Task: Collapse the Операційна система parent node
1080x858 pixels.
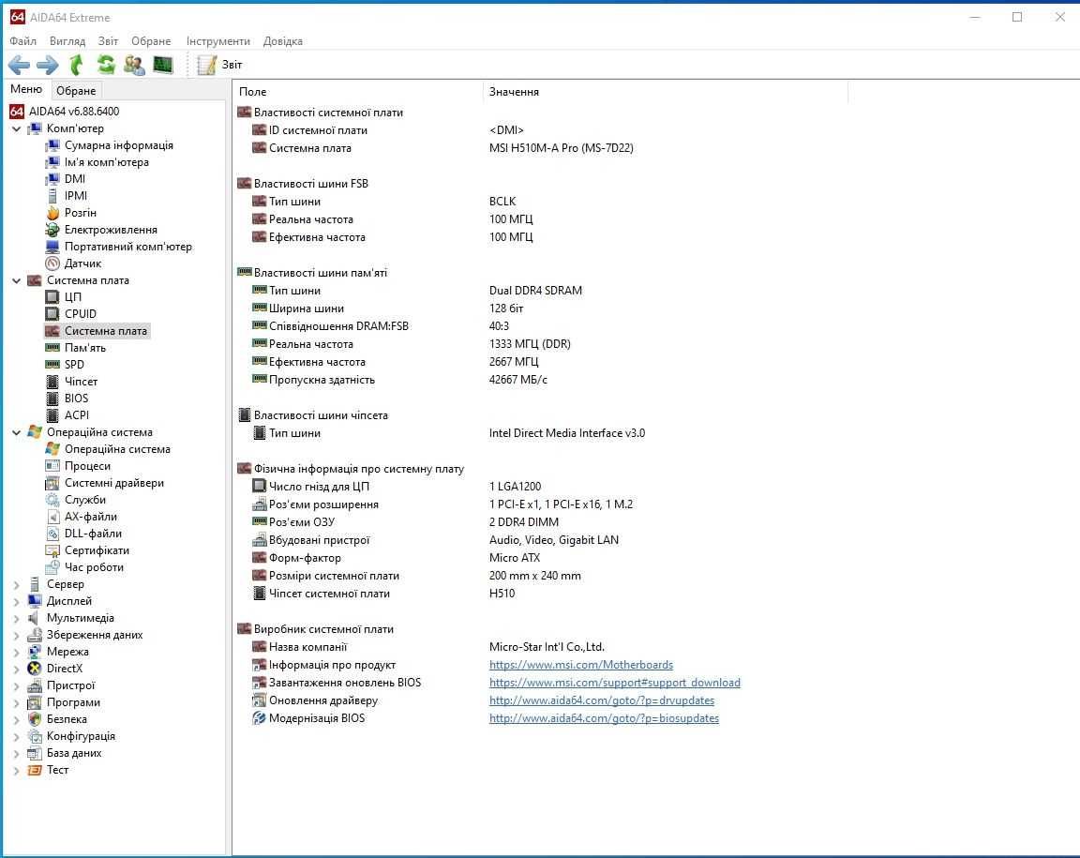Action: (x=17, y=433)
